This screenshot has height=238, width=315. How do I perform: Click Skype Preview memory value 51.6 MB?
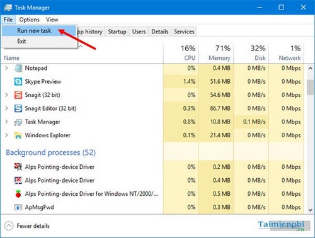[x=220, y=81]
